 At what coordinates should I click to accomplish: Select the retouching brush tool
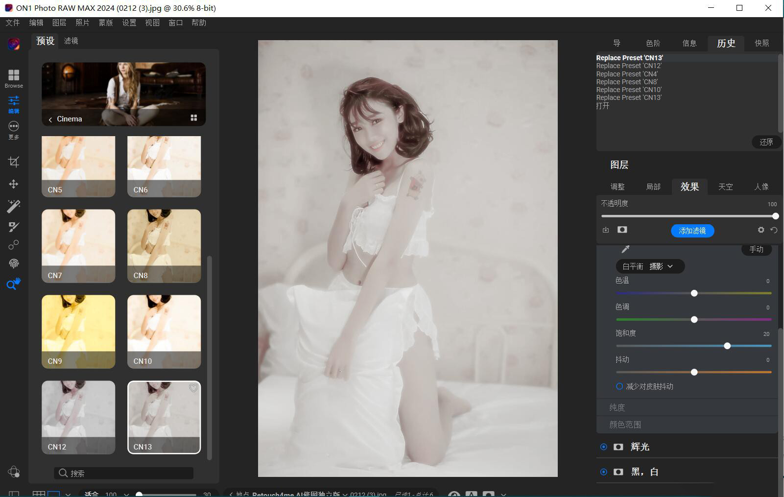[x=13, y=226]
